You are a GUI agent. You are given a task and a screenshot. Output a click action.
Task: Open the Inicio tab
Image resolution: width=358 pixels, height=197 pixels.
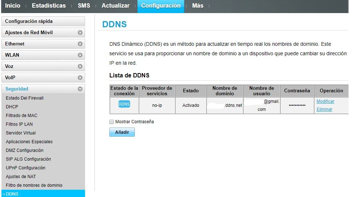point(13,6)
